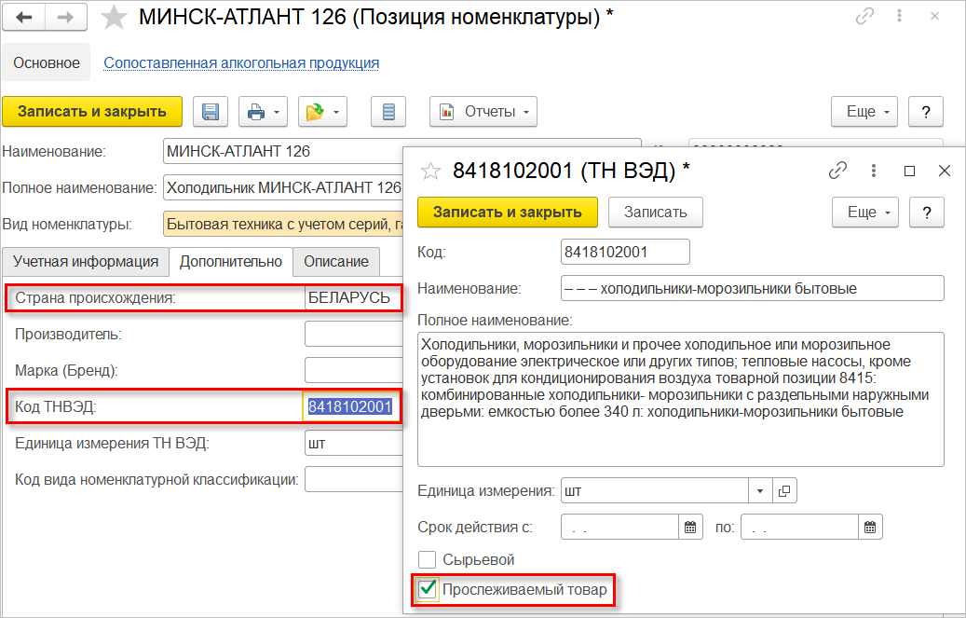Uncheck the Прослеживаемый товар checkbox

pos(428,589)
